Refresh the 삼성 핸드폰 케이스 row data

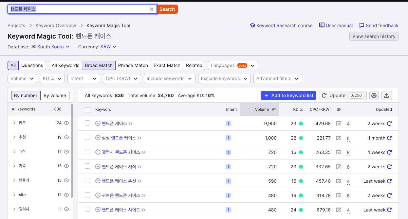tap(389, 138)
